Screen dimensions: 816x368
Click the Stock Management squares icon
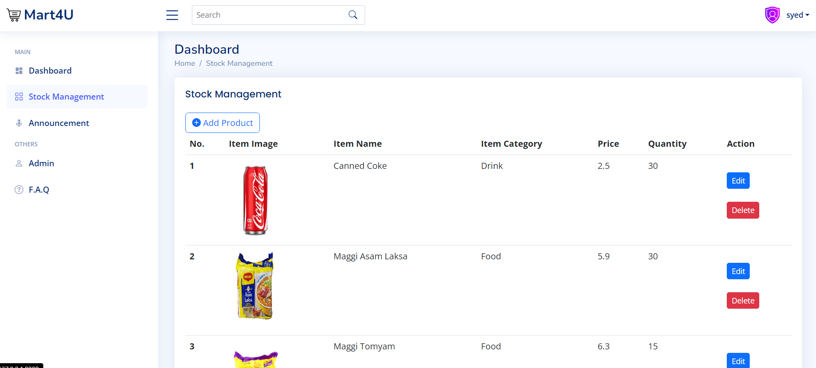19,97
